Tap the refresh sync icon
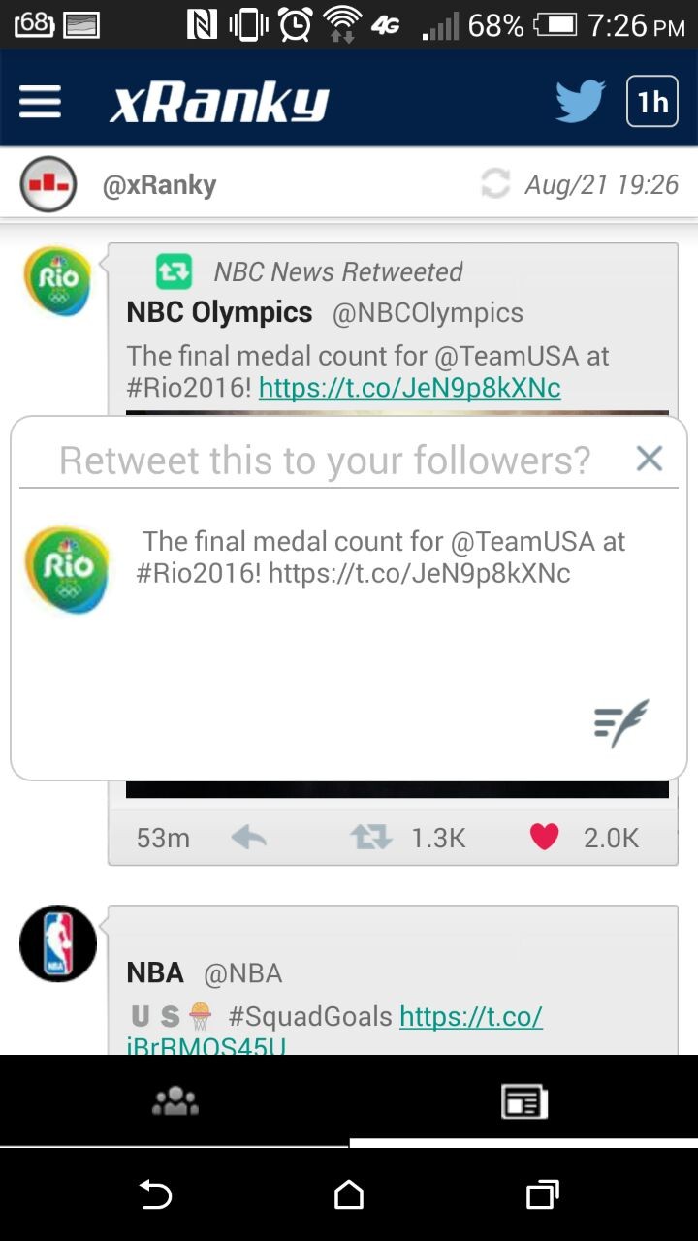 click(495, 184)
